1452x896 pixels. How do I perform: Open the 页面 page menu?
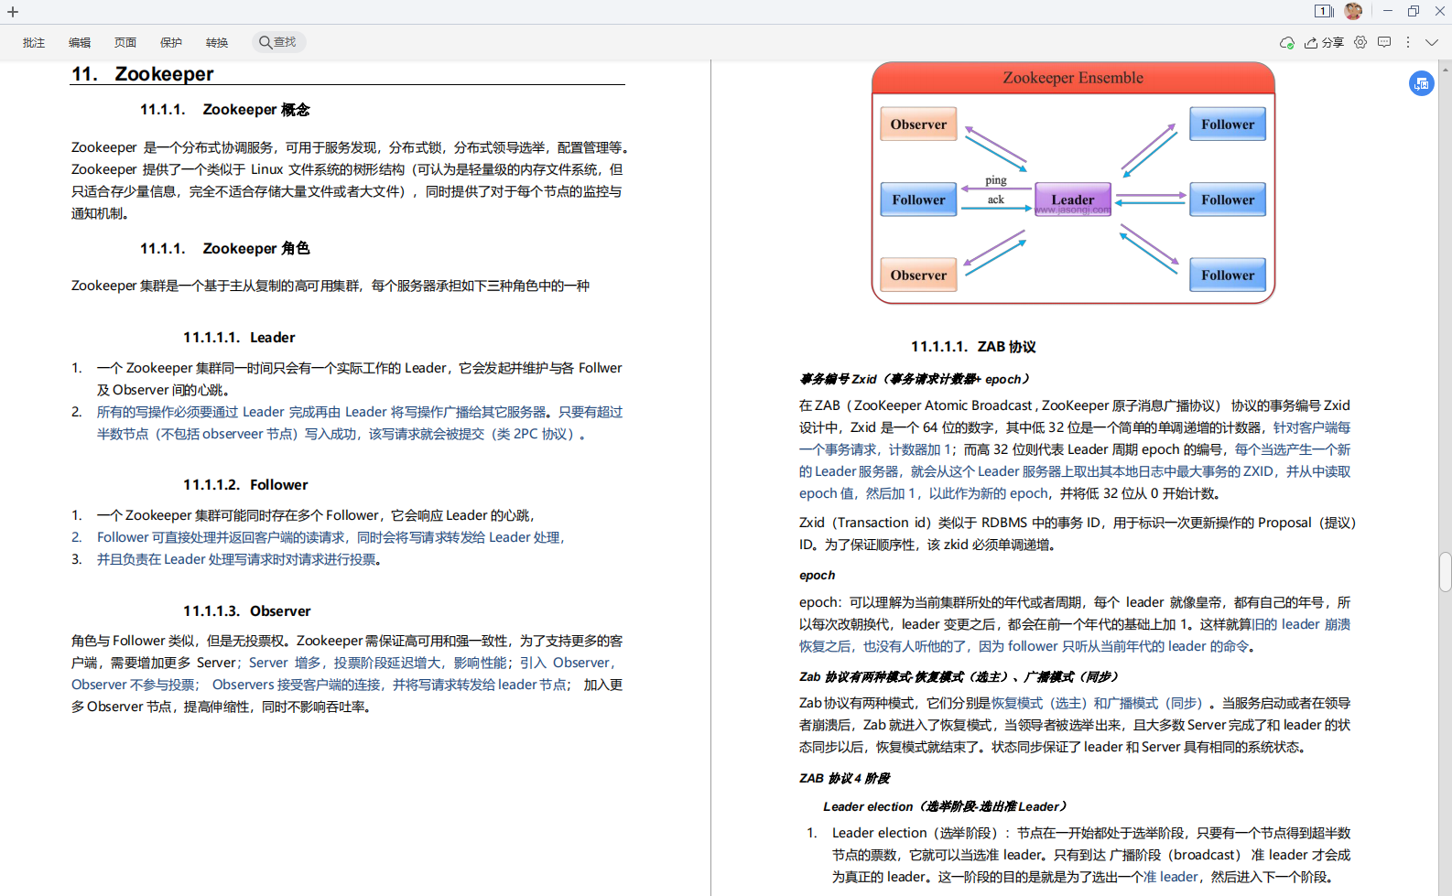(125, 43)
